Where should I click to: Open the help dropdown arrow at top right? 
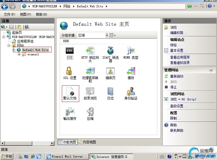pos(214,6)
